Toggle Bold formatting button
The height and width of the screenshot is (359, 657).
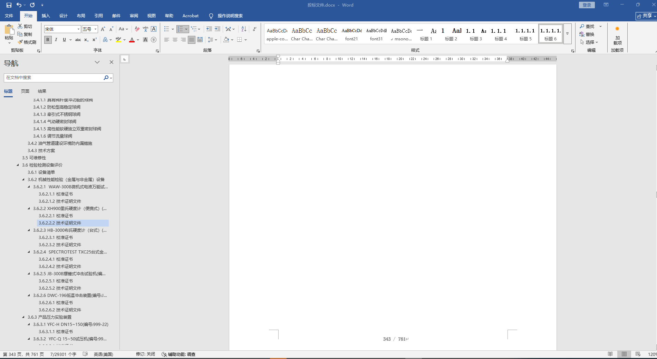click(48, 40)
